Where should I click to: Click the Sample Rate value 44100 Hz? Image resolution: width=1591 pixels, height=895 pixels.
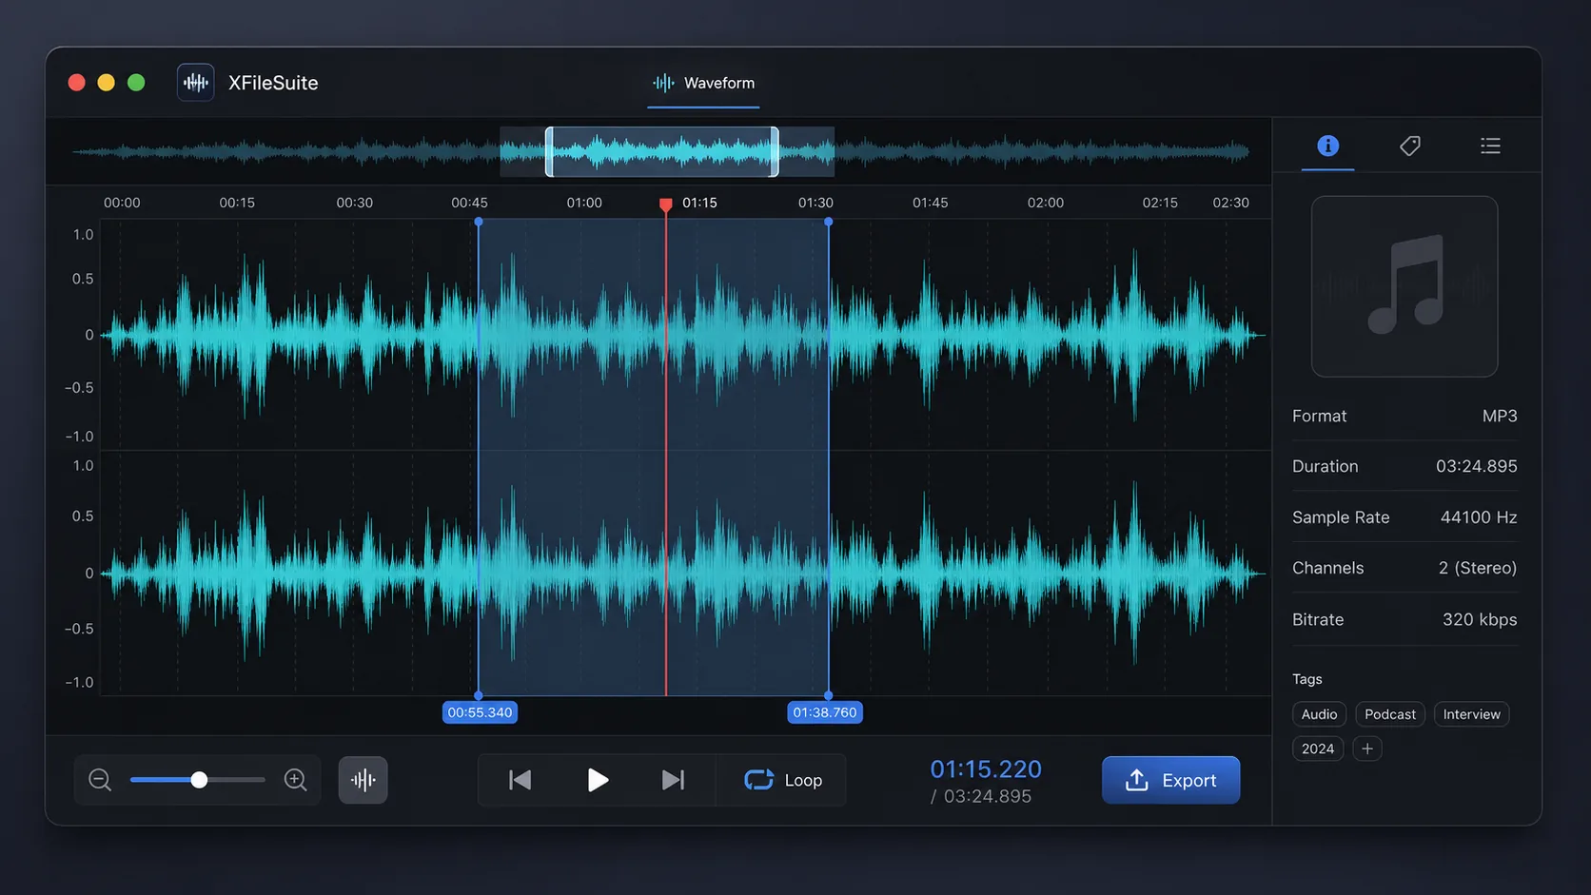1479,517
